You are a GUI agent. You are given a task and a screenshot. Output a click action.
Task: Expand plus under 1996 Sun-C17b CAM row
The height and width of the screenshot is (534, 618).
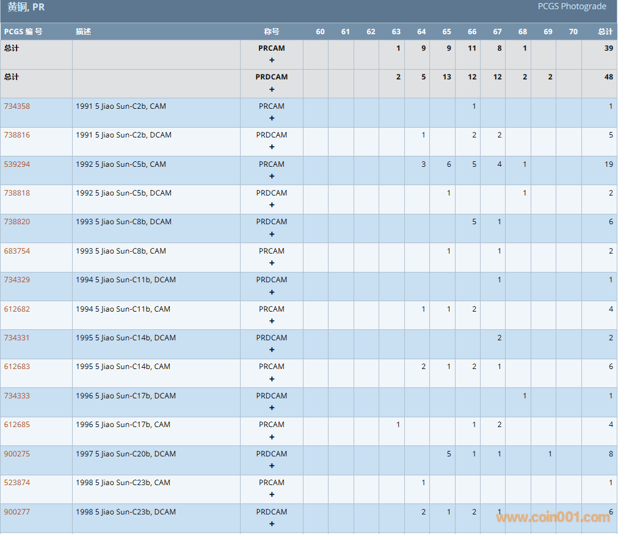click(x=272, y=437)
